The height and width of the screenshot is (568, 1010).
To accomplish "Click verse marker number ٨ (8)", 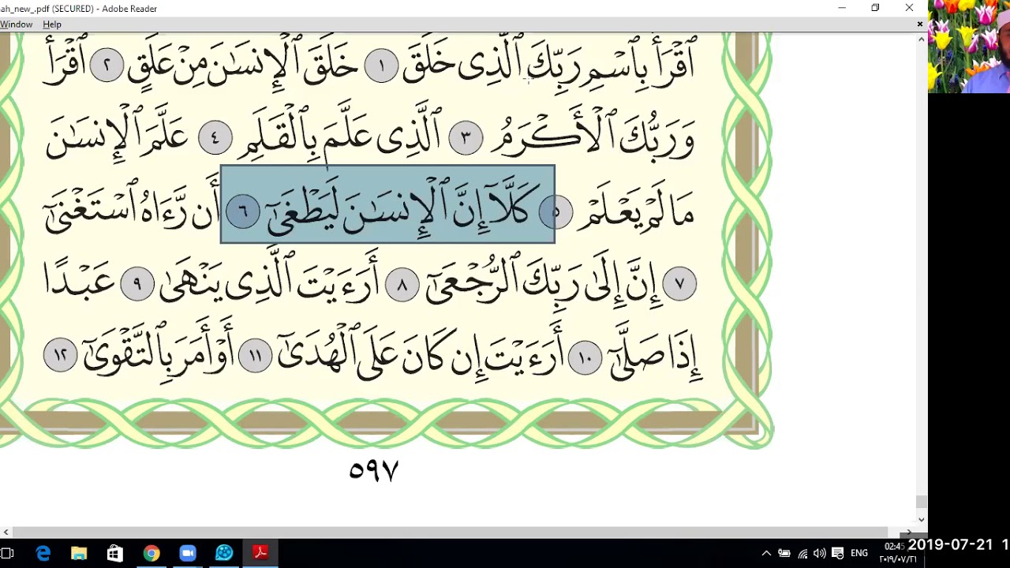I will [x=402, y=284].
